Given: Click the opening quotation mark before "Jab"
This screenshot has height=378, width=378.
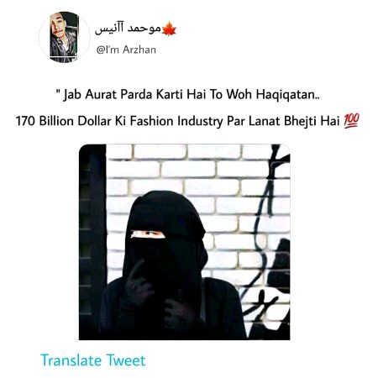Looking at the screenshot, I should pyautogui.click(x=58, y=92).
